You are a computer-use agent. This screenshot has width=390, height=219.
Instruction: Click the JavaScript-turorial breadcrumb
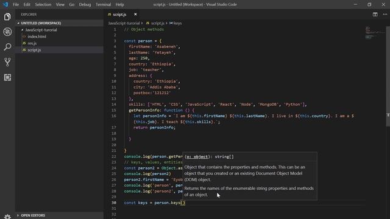click(124, 23)
